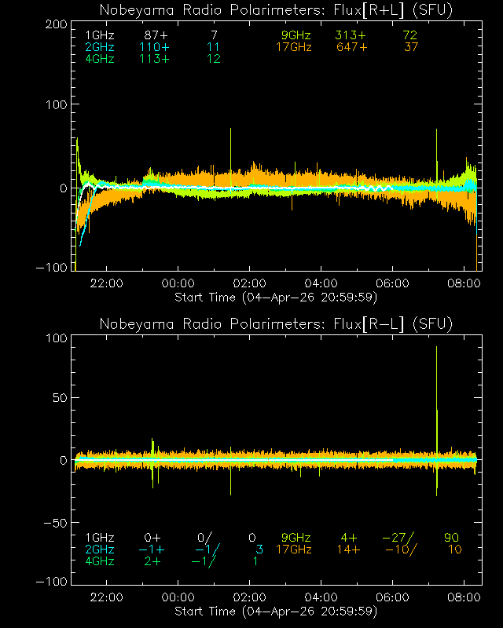The image size is (503, 628).
Task: Select the 9GHz legend label in bottom plot
Action: click(x=296, y=538)
